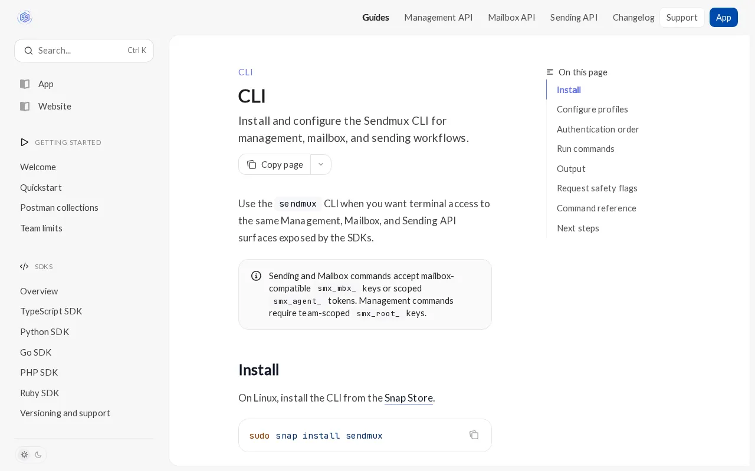Jump to Install in page outline
This screenshot has width=755, height=471.
tap(569, 90)
